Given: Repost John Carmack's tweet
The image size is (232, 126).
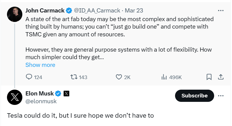Looking at the screenshot, I should click(x=74, y=77).
